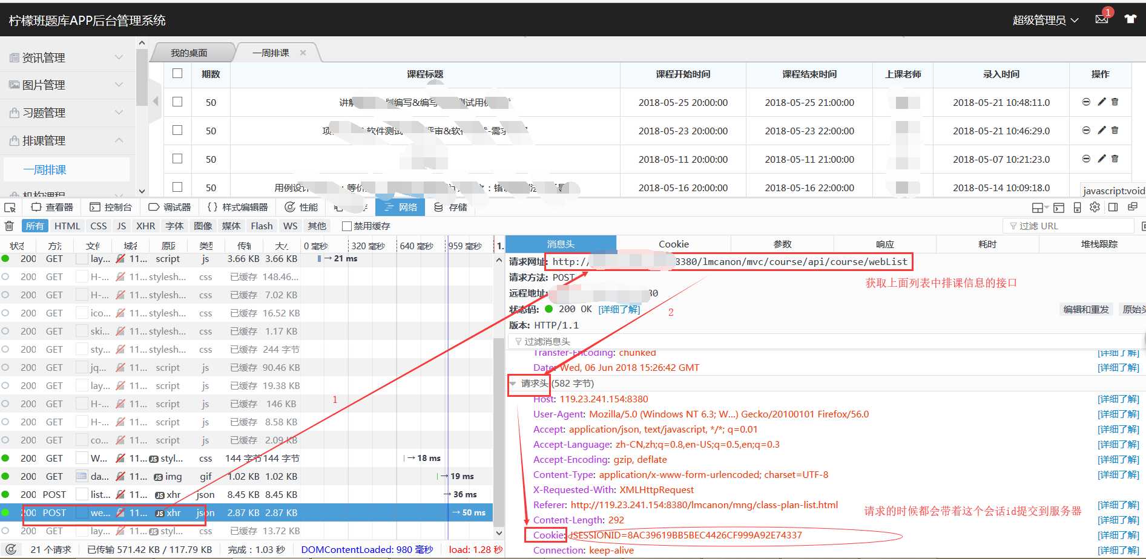Open the 查看器 devtools tab

pos(53,207)
